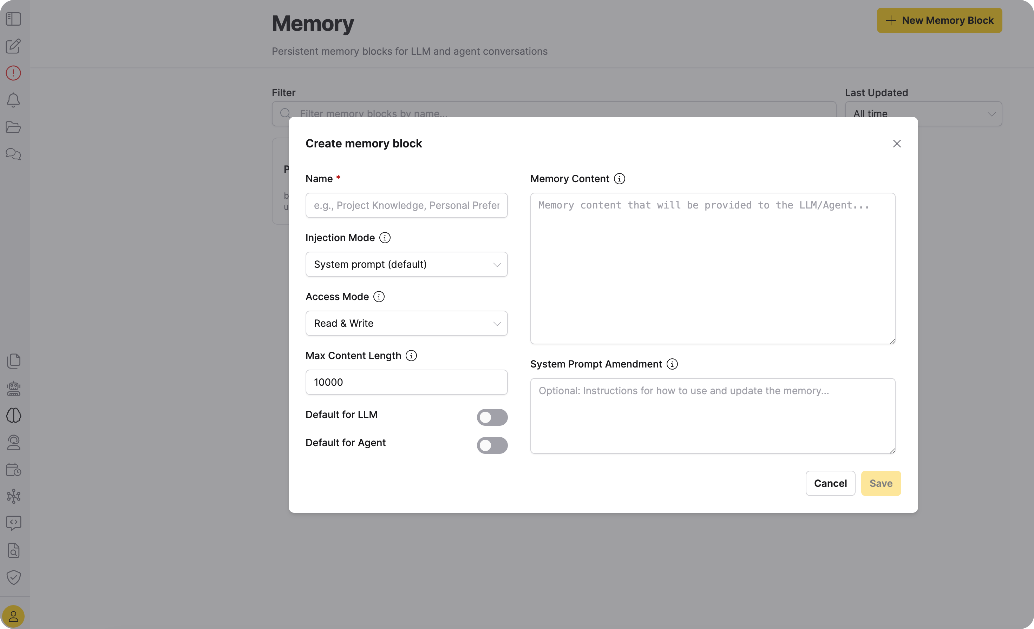Viewport: 1034px width, 629px height.
Task: Show info for Max Content Length
Action: click(x=411, y=356)
